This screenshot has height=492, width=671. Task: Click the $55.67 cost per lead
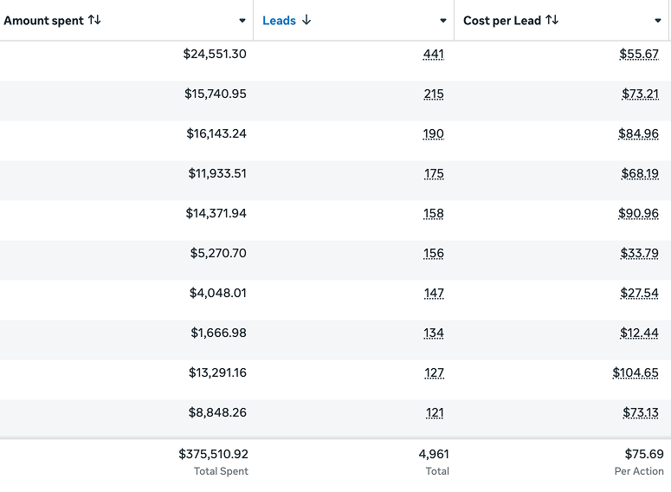click(639, 55)
